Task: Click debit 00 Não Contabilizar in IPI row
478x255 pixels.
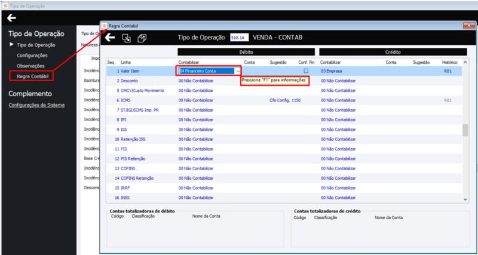Action: tap(196, 119)
